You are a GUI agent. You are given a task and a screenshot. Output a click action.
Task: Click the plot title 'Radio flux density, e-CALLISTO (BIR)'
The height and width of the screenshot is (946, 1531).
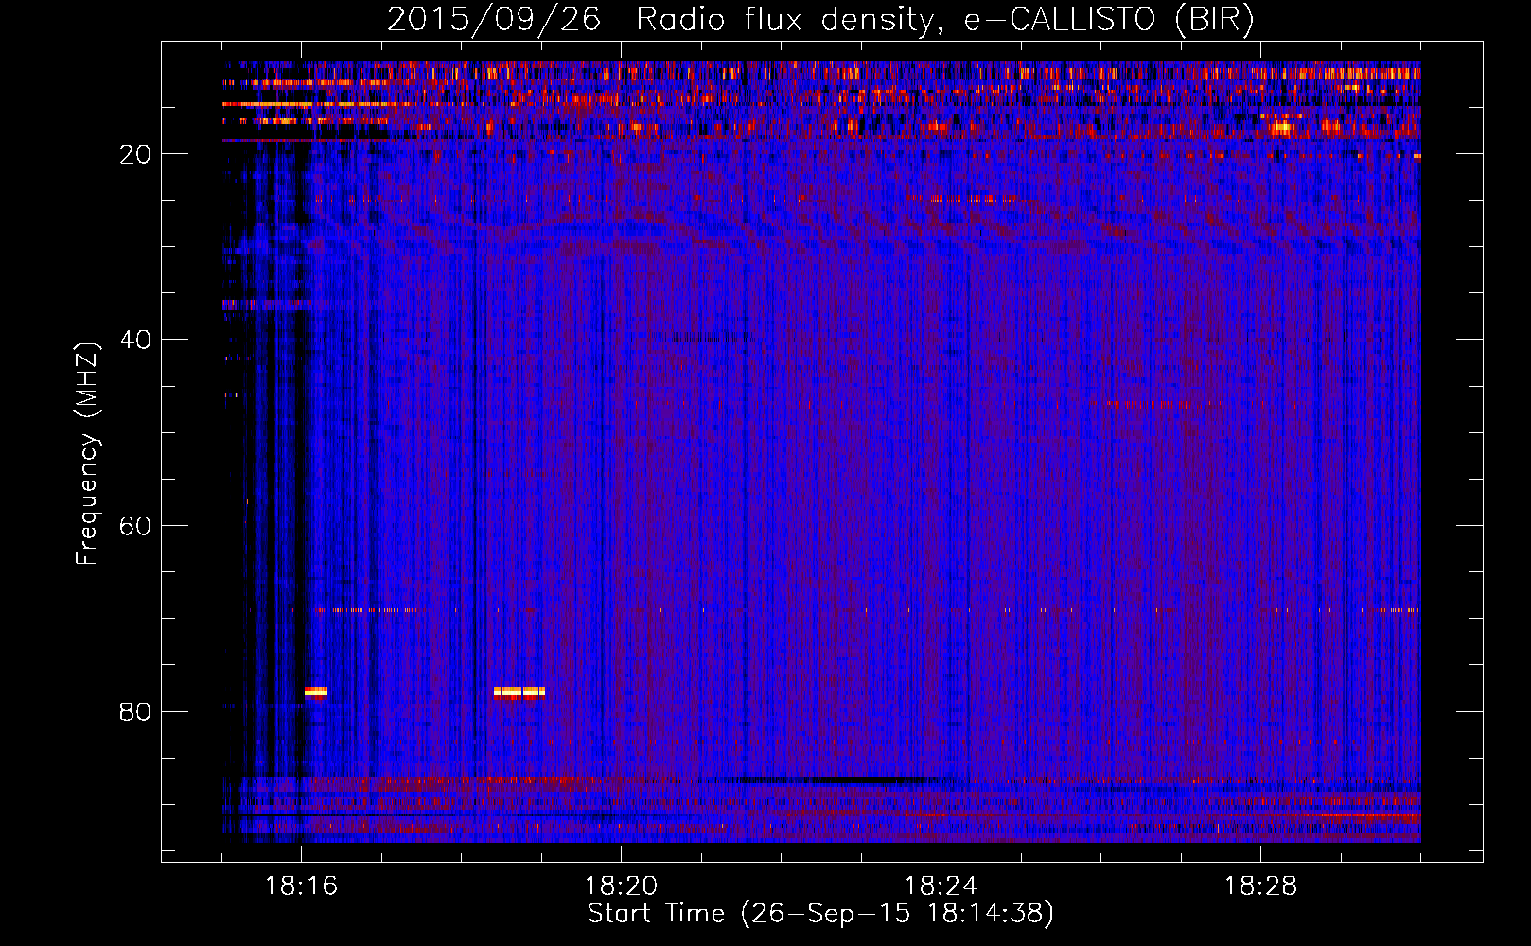coord(944,20)
